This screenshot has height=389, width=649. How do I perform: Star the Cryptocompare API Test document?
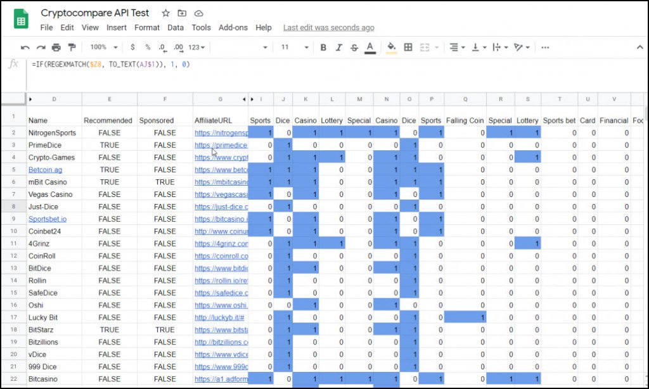point(165,13)
